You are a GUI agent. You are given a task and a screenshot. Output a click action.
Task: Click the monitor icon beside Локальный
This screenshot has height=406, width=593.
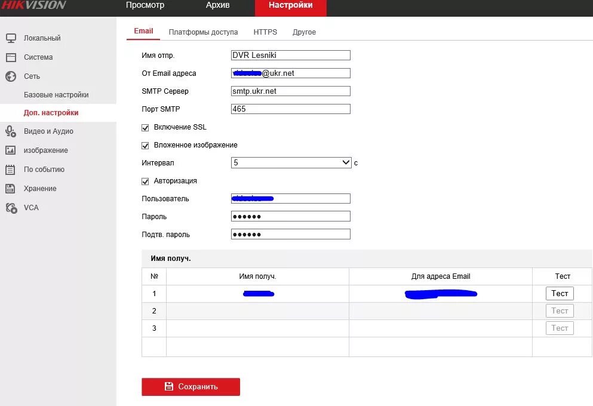[x=11, y=38]
